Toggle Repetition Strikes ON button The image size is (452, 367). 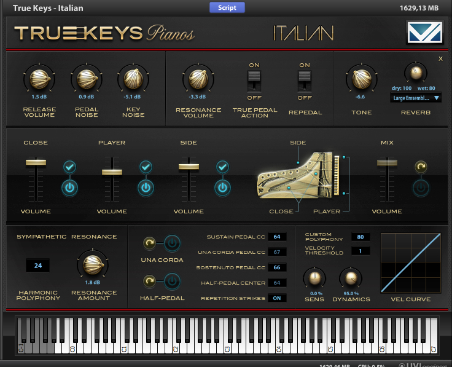point(277,298)
